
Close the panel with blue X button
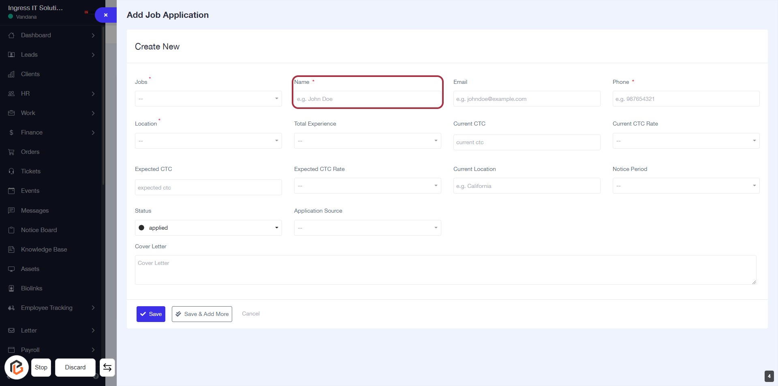[106, 15]
